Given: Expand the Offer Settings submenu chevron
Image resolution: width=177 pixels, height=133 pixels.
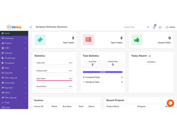Looking at the screenshot, I should tap(25, 98).
